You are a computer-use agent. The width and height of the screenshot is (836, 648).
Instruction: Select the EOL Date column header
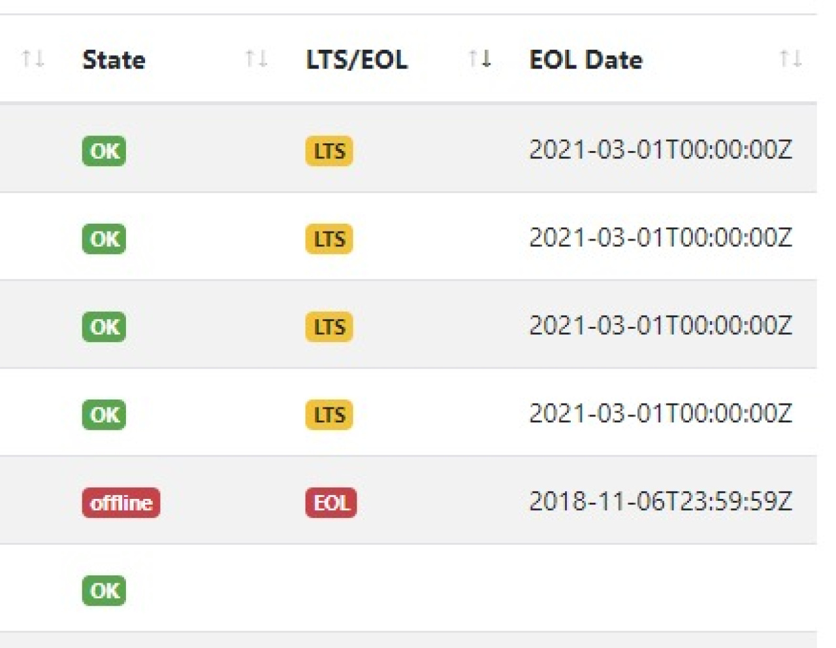pos(585,59)
